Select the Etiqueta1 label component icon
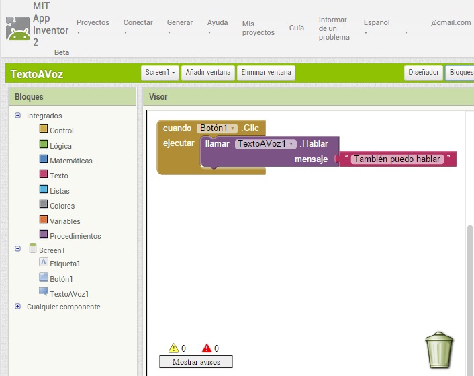This screenshot has width=474, height=376. pyautogui.click(x=44, y=262)
